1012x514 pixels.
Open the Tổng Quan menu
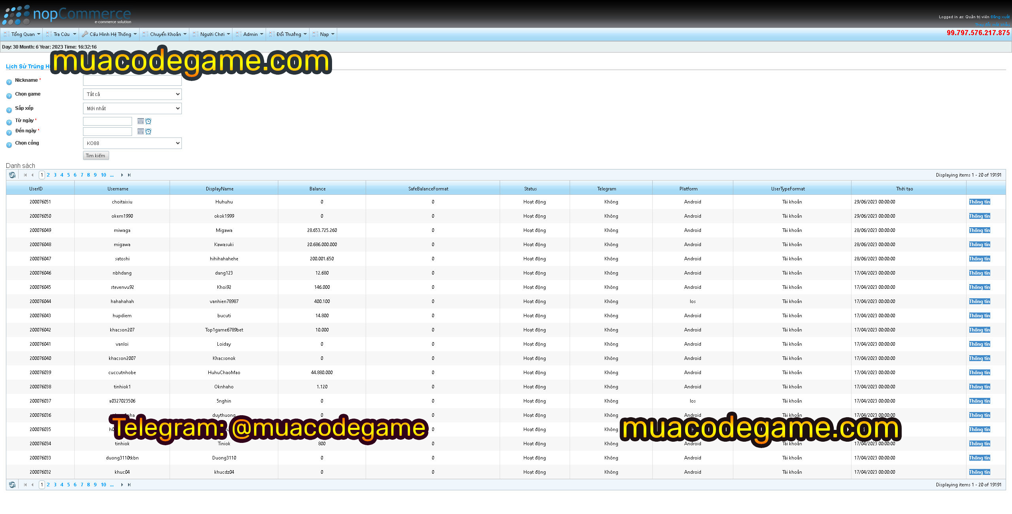click(x=22, y=34)
